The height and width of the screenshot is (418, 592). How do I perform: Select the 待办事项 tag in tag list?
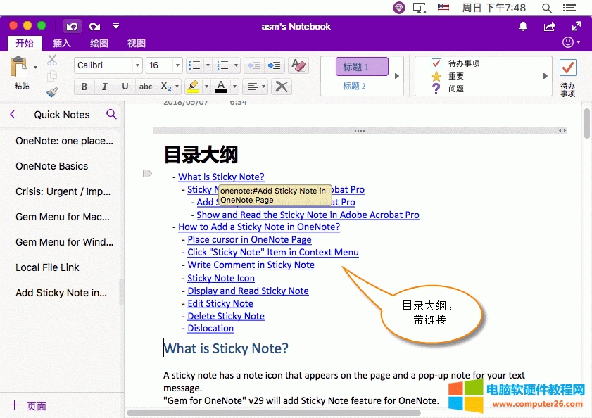pyautogui.click(x=463, y=63)
